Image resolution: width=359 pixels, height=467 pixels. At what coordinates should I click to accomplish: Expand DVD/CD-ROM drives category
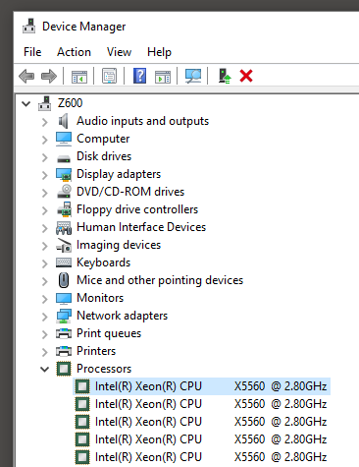45,193
